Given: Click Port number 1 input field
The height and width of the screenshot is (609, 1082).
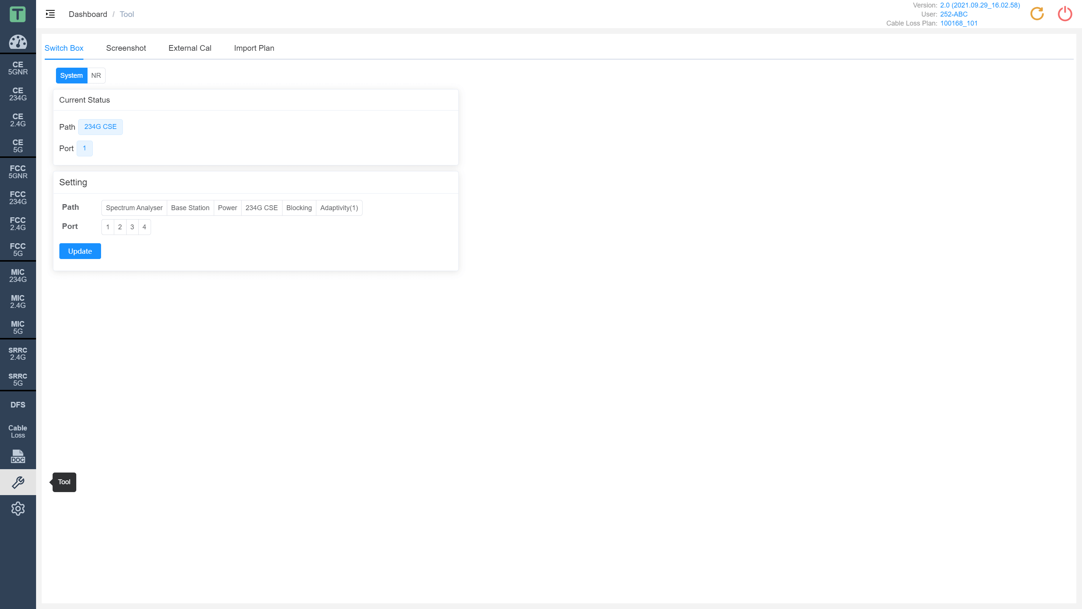Looking at the screenshot, I should point(108,227).
